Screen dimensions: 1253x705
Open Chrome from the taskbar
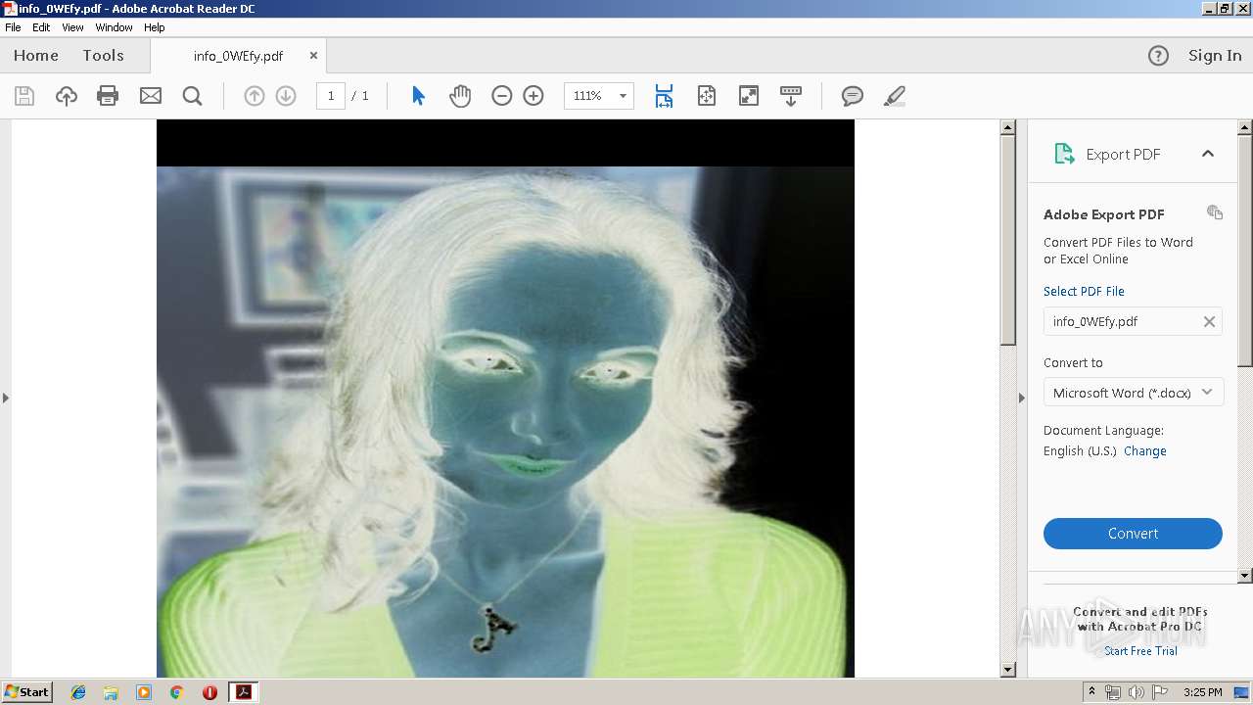click(176, 692)
